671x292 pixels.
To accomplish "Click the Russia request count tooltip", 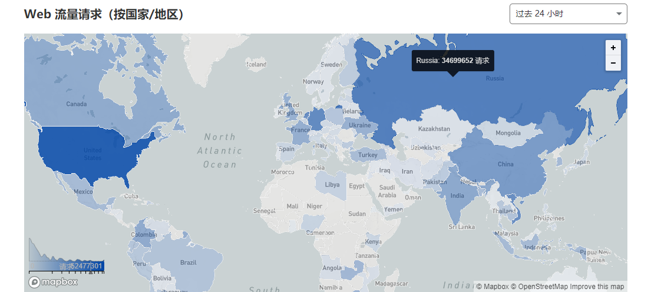I will point(452,61).
